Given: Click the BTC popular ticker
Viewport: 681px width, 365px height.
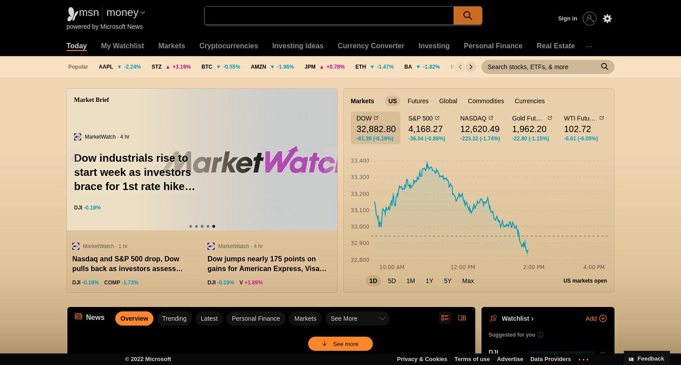Looking at the screenshot, I should click(x=220, y=67).
